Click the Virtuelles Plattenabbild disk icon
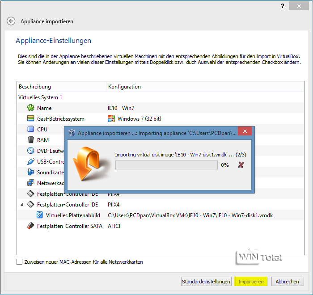The width and height of the screenshot is (313, 295). click(x=40, y=215)
